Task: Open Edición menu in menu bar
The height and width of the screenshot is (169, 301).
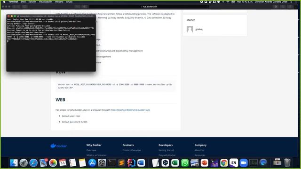Action: pyautogui.click(x=32, y=2)
